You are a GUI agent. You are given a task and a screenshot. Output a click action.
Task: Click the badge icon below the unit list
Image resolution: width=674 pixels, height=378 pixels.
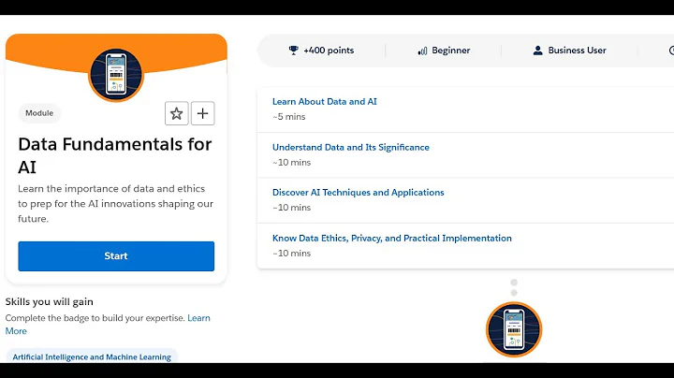pos(514,329)
